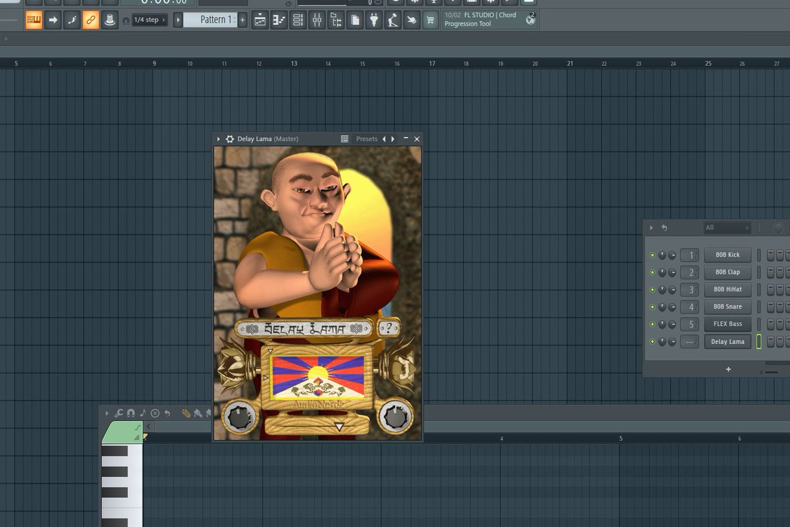Add a channel with the plus button

coord(728,370)
